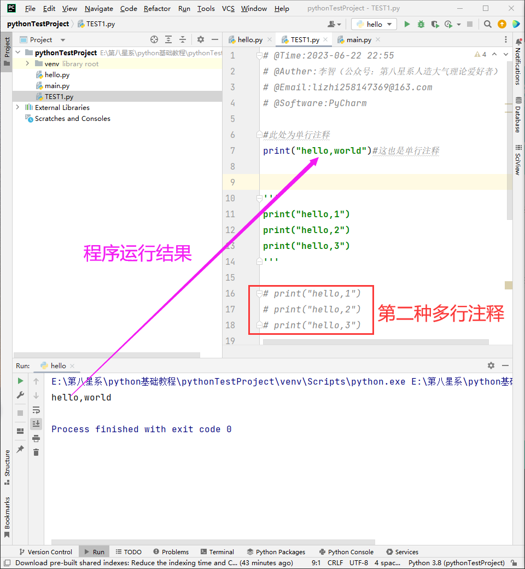Screen dimensions: 525x569
Task: Run with coverage icon in toolbar
Action: [x=435, y=24]
